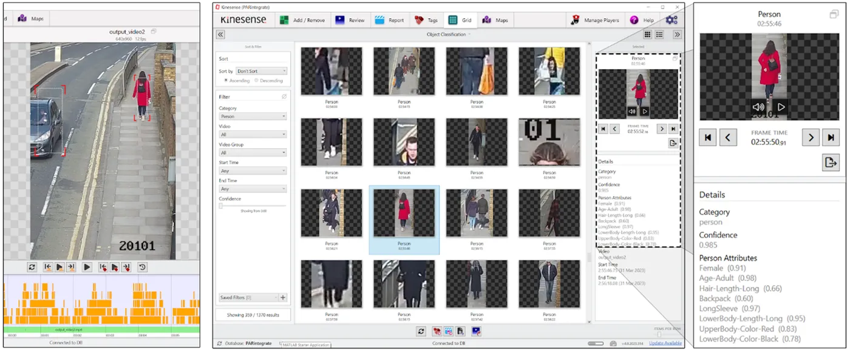Collapse the left Sort & Filter panel
The width and height of the screenshot is (850, 350).
click(x=220, y=35)
